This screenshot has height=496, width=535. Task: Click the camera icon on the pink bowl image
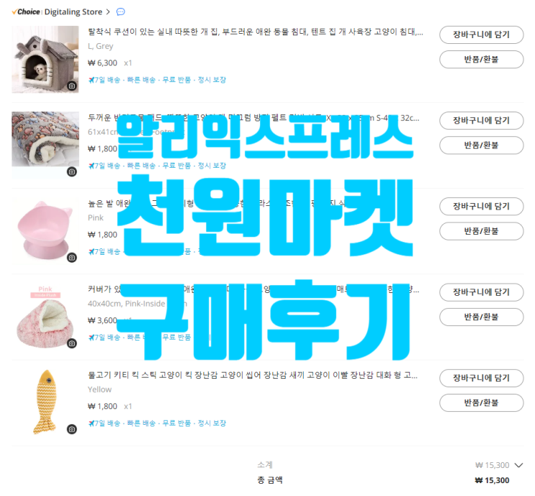coord(72,258)
